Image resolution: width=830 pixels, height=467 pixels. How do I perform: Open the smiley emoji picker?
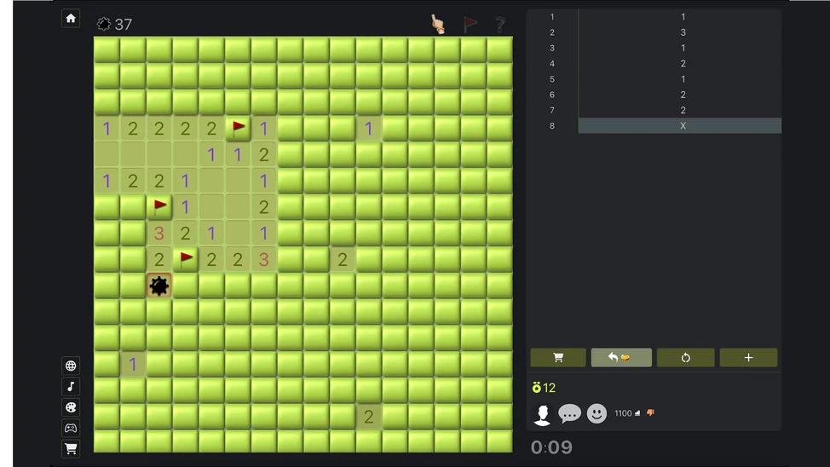597,414
